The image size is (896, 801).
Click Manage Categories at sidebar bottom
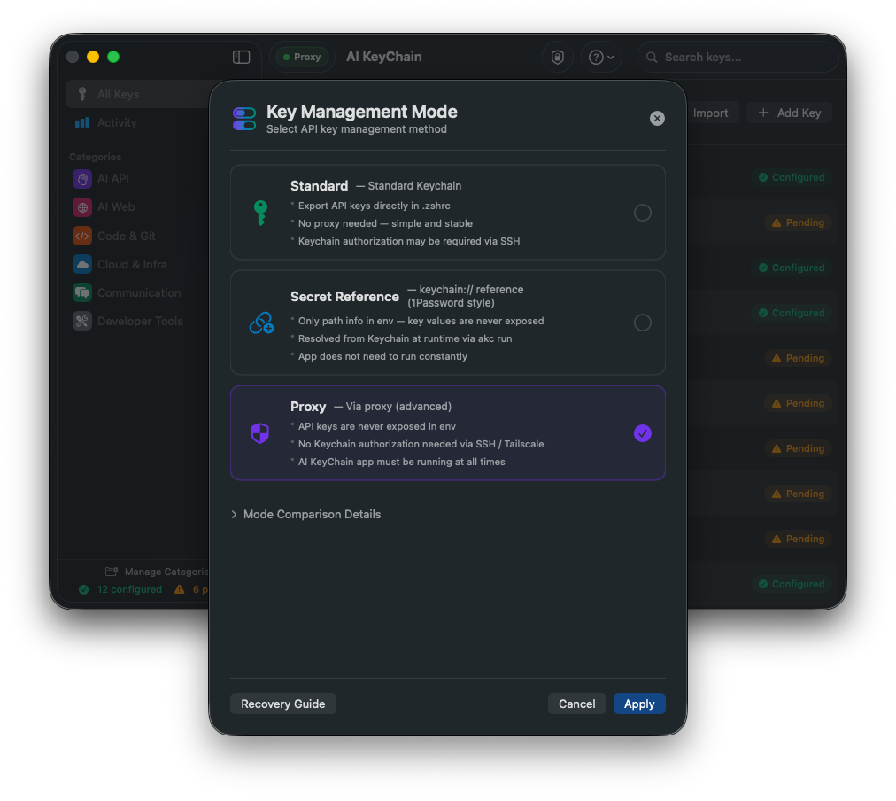point(158,572)
